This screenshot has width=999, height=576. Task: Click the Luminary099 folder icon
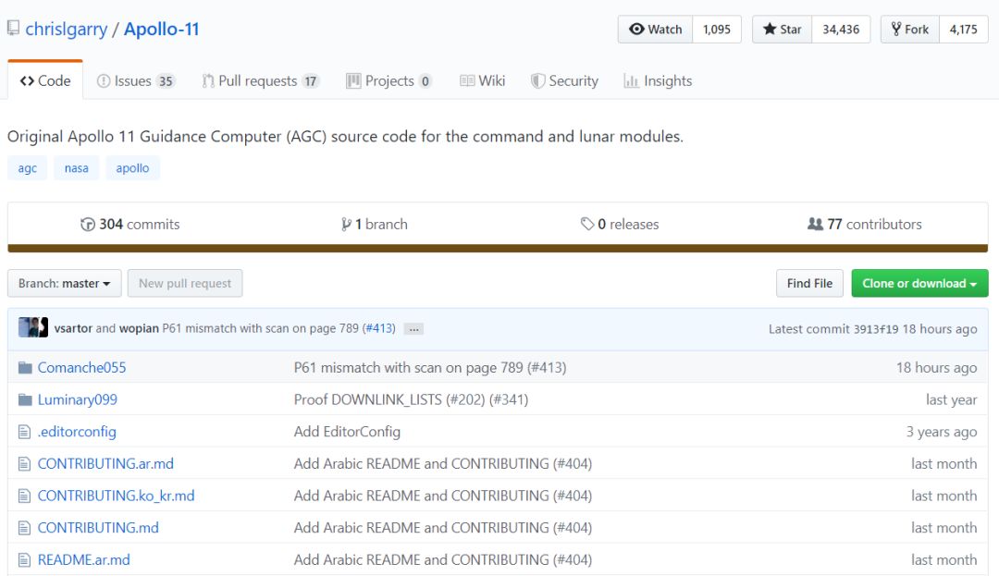[x=25, y=400]
